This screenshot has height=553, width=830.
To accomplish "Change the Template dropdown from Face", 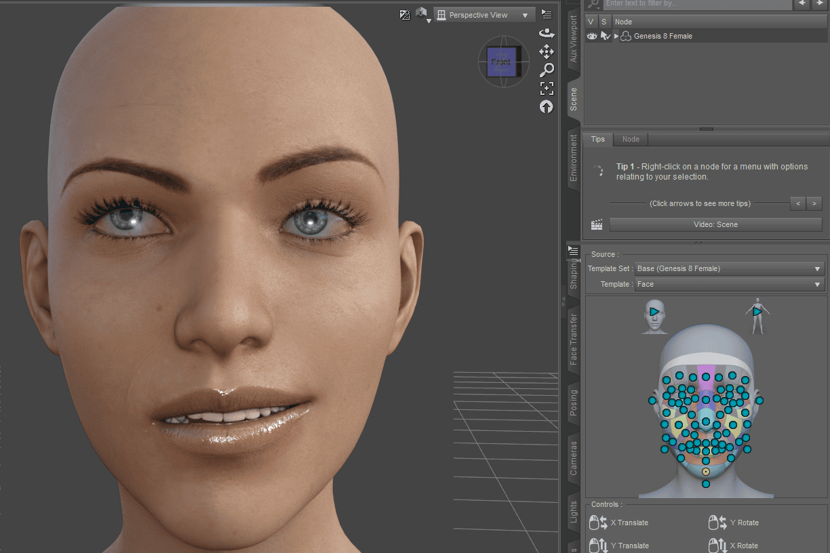I will tap(729, 284).
